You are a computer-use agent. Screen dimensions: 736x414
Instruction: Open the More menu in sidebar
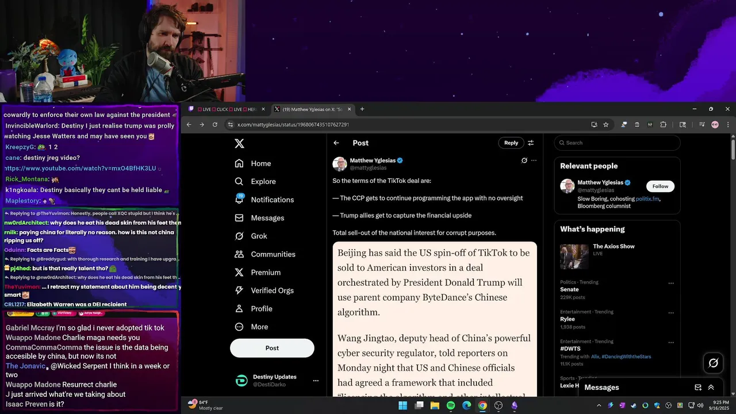click(251, 327)
